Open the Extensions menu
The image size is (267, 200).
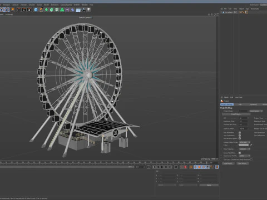(55, 5)
